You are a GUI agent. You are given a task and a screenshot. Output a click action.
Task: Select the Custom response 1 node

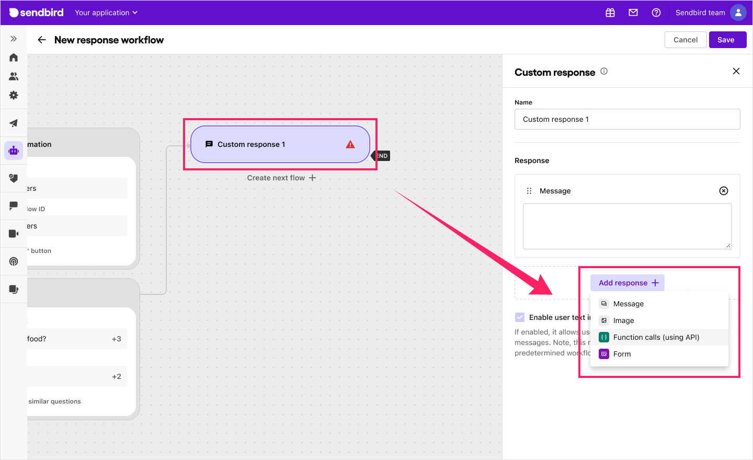(x=280, y=144)
